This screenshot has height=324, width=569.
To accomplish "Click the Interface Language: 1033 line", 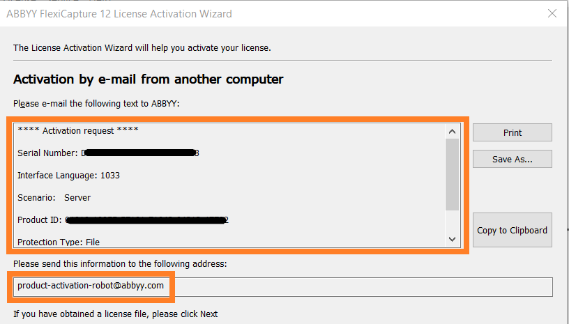I will 68,176.
